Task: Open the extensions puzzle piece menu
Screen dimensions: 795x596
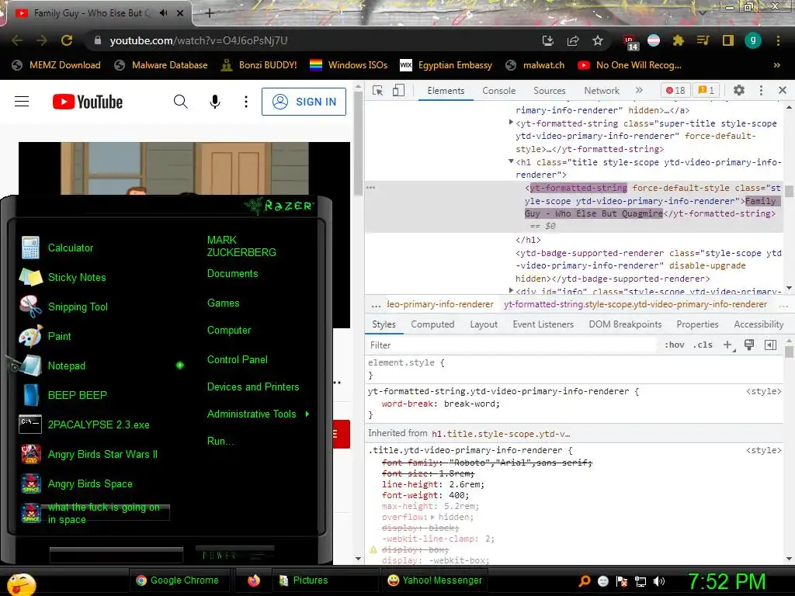Action: [679, 40]
